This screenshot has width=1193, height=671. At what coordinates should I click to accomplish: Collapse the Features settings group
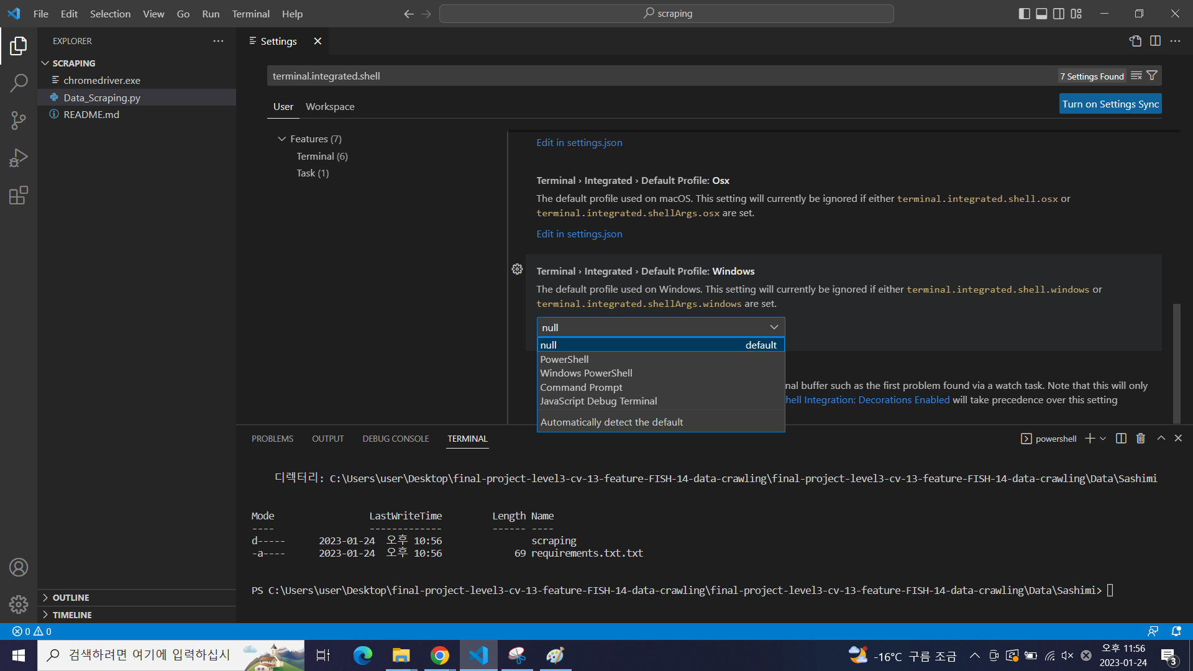pyautogui.click(x=282, y=139)
